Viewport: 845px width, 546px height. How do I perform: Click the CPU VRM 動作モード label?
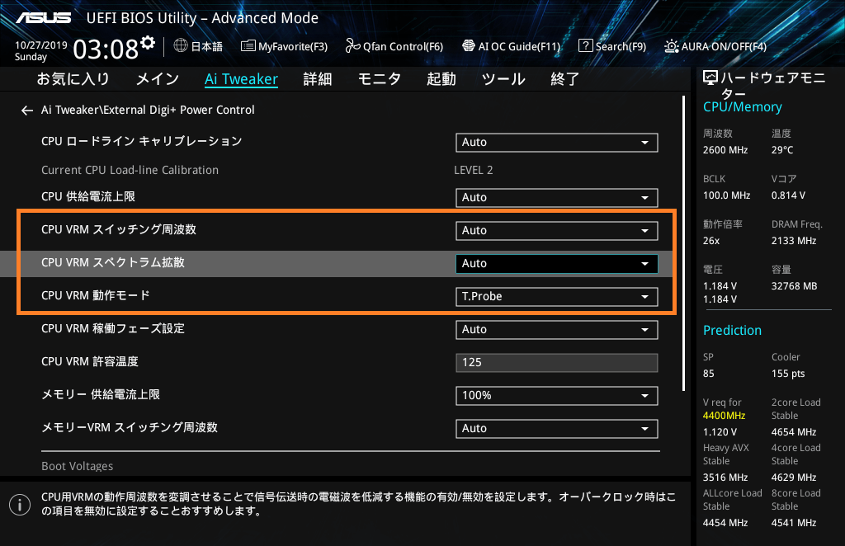(x=96, y=295)
